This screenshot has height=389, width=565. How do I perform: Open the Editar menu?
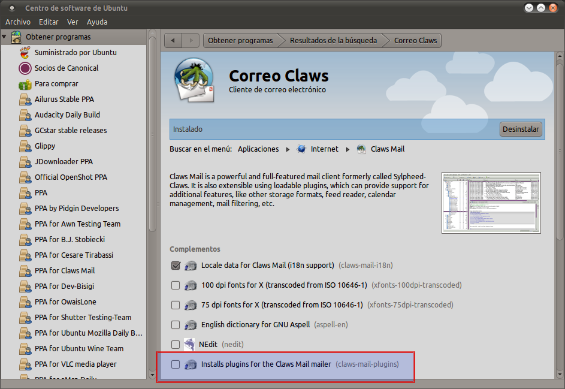[x=49, y=22]
